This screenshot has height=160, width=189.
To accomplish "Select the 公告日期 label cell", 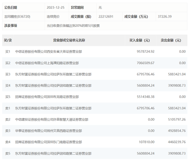I will coord(23,8).
